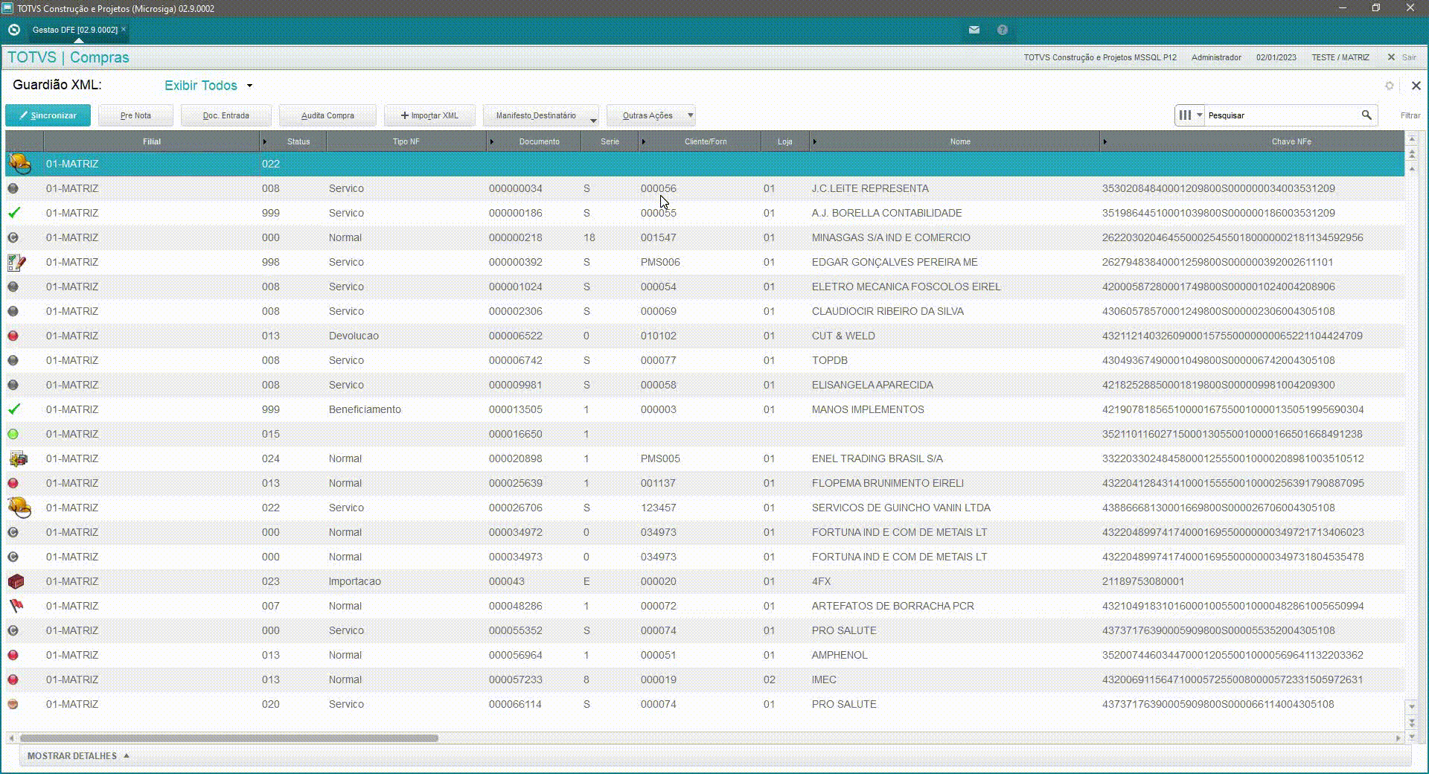Image resolution: width=1429 pixels, height=774 pixels.
Task: Click the settings gear near Guardião XML
Action: [x=1389, y=86]
